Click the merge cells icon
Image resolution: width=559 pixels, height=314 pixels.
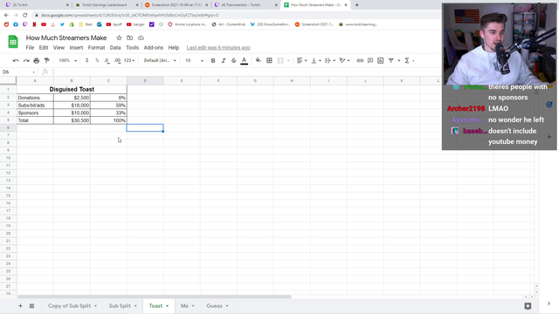280,60
